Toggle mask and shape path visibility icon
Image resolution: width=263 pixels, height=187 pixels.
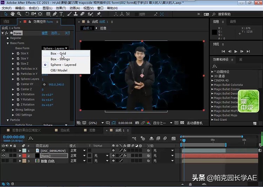click(x=114, y=123)
